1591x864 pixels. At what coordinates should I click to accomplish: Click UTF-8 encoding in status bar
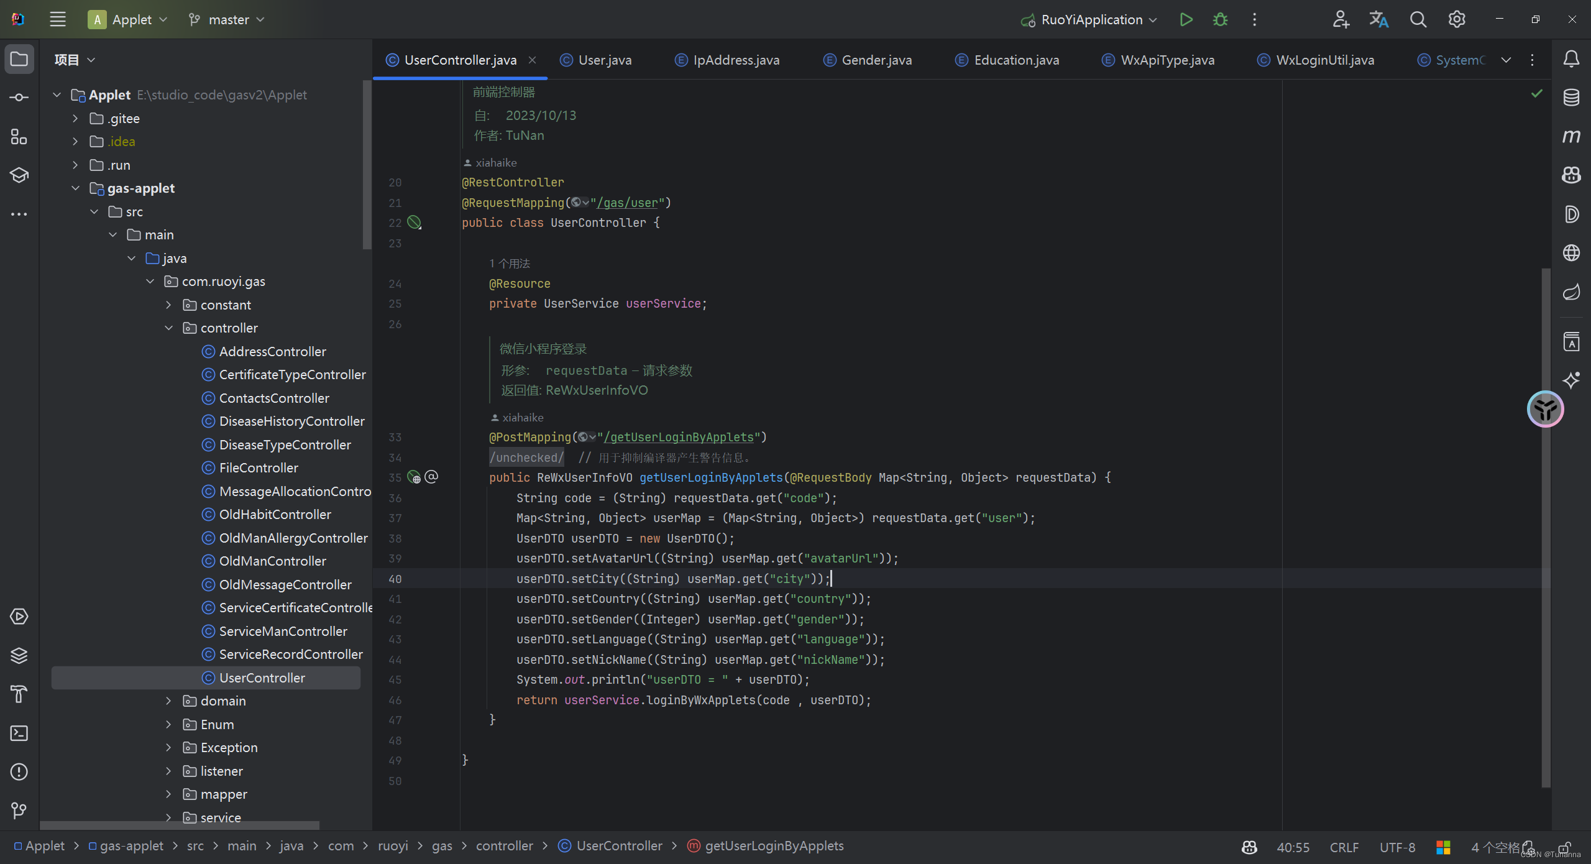click(x=1397, y=847)
